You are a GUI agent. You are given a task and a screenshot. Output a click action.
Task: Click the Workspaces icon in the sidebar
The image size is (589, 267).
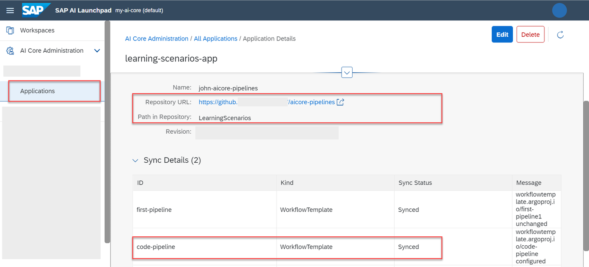pyautogui.click(x=10, y=30)
